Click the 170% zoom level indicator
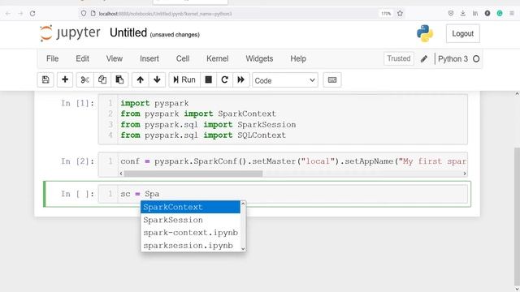The width and height of the screenshot is (520, 292). pos(386,14)
